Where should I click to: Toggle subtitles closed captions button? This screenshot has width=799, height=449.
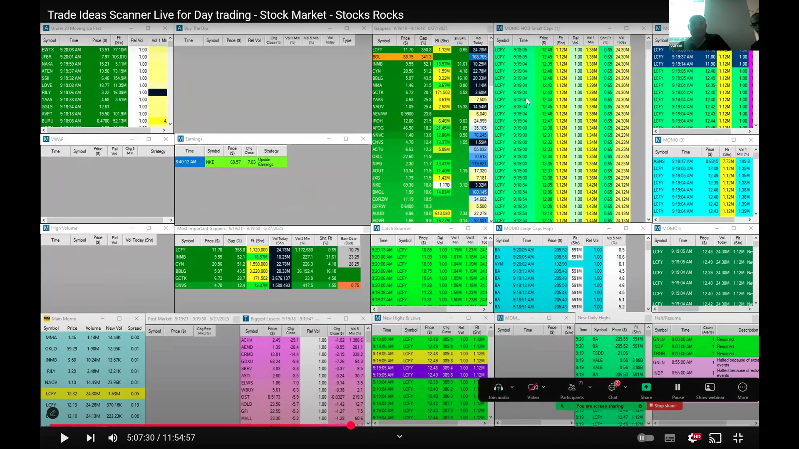pyautogui.click(x=670, y=438)
